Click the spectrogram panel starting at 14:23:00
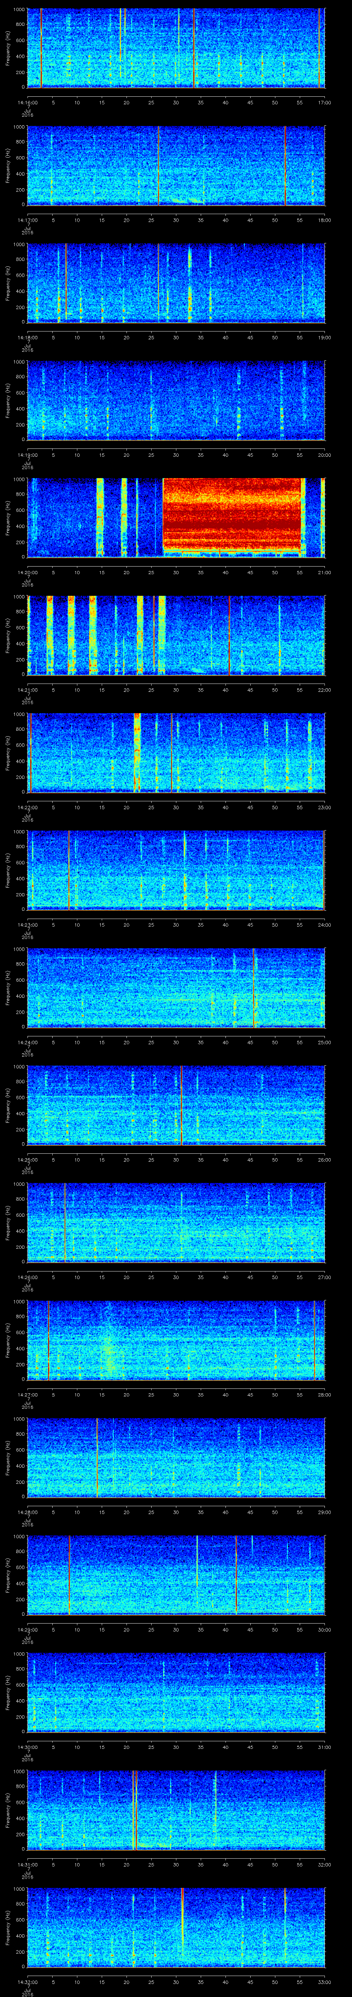Image resolution: width=352 pixels, height=1997 pixels. coord(176,870)
